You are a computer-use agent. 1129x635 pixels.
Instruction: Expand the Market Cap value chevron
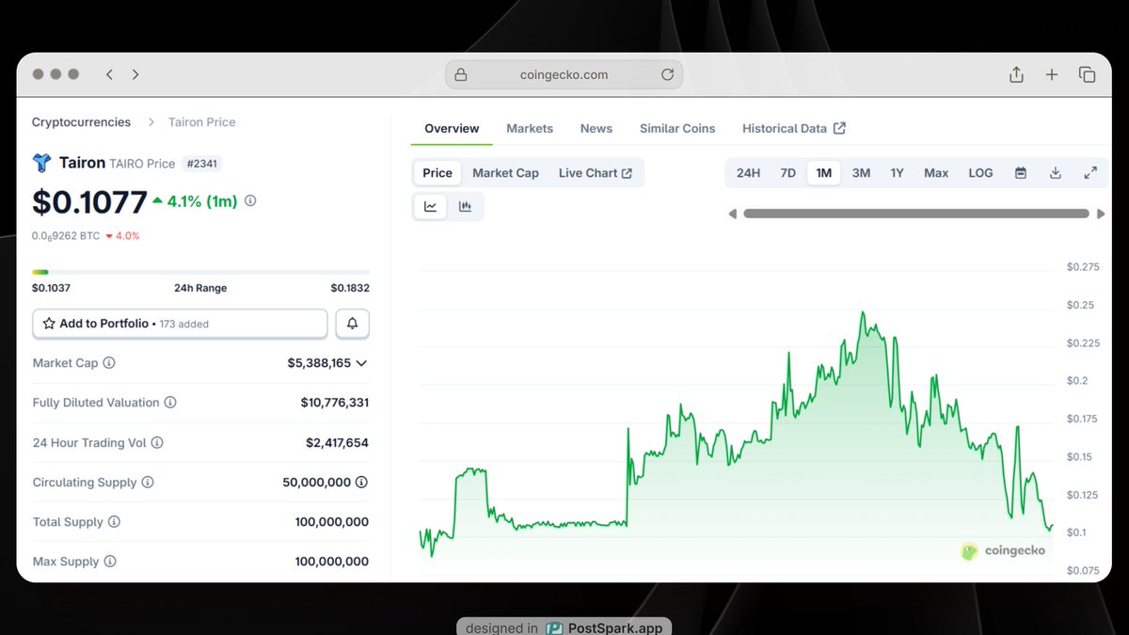361,363
